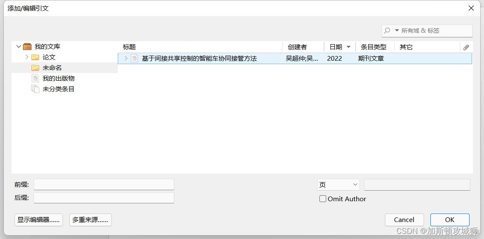Screen dimensions: 484x239
Task: Focus the 后缀 input field
Action: click(104, 198)
